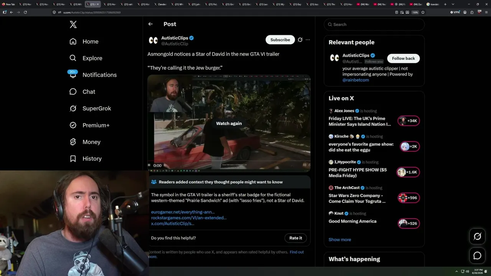491x276 pixels.
Task: Open AutisticClips avatar in Relevant people
Action: [334, 58]
